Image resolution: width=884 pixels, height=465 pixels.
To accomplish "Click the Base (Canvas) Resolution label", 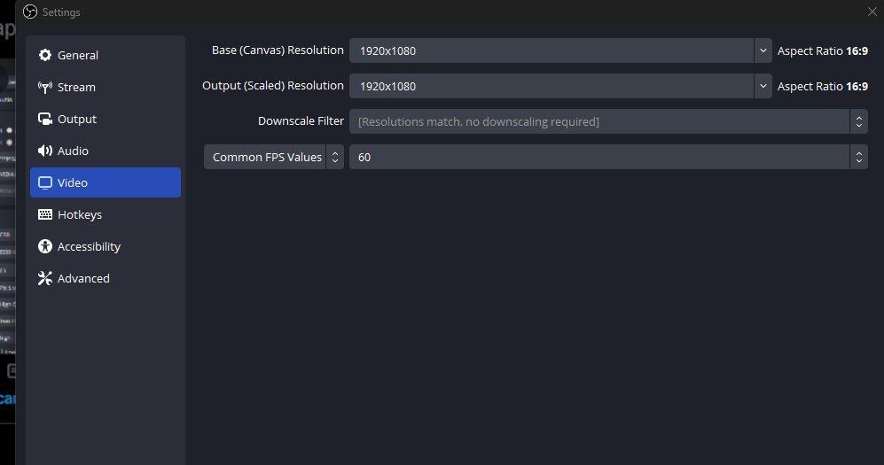I will 278,50.
